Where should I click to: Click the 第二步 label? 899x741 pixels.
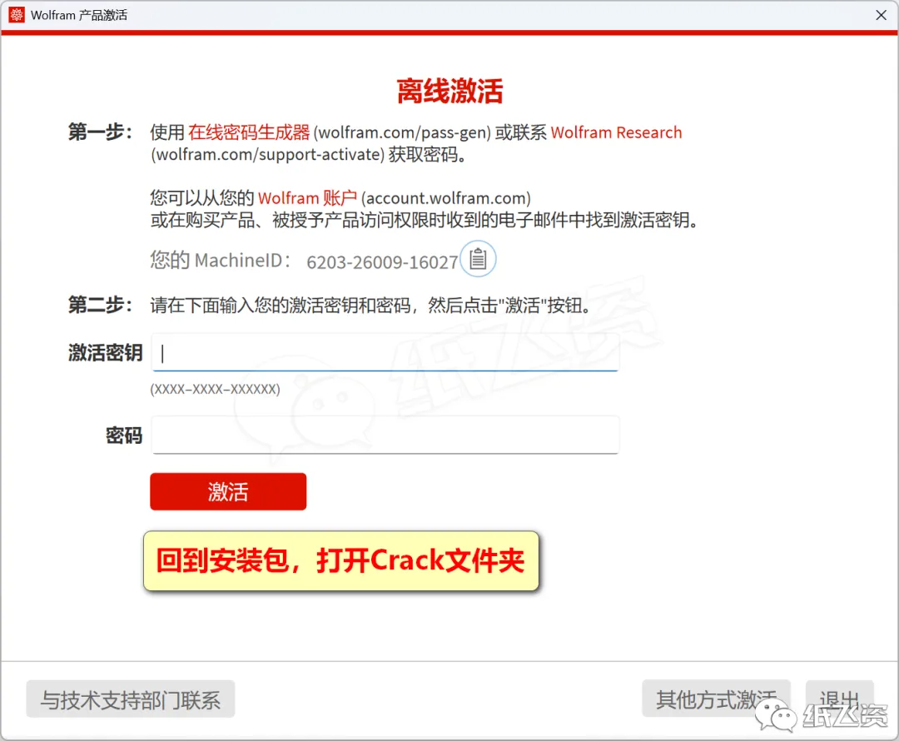(101, 305)
